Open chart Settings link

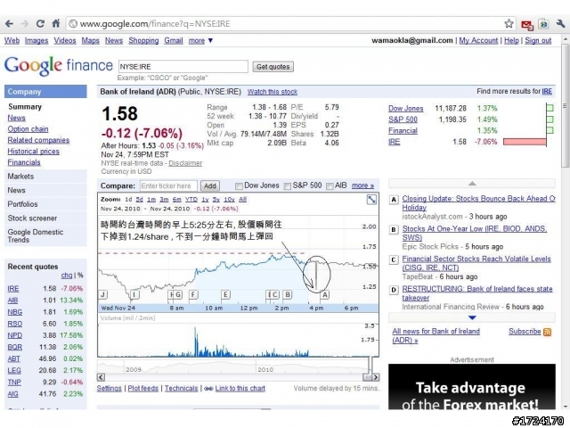pyautogui.click(x=109, y=389)
